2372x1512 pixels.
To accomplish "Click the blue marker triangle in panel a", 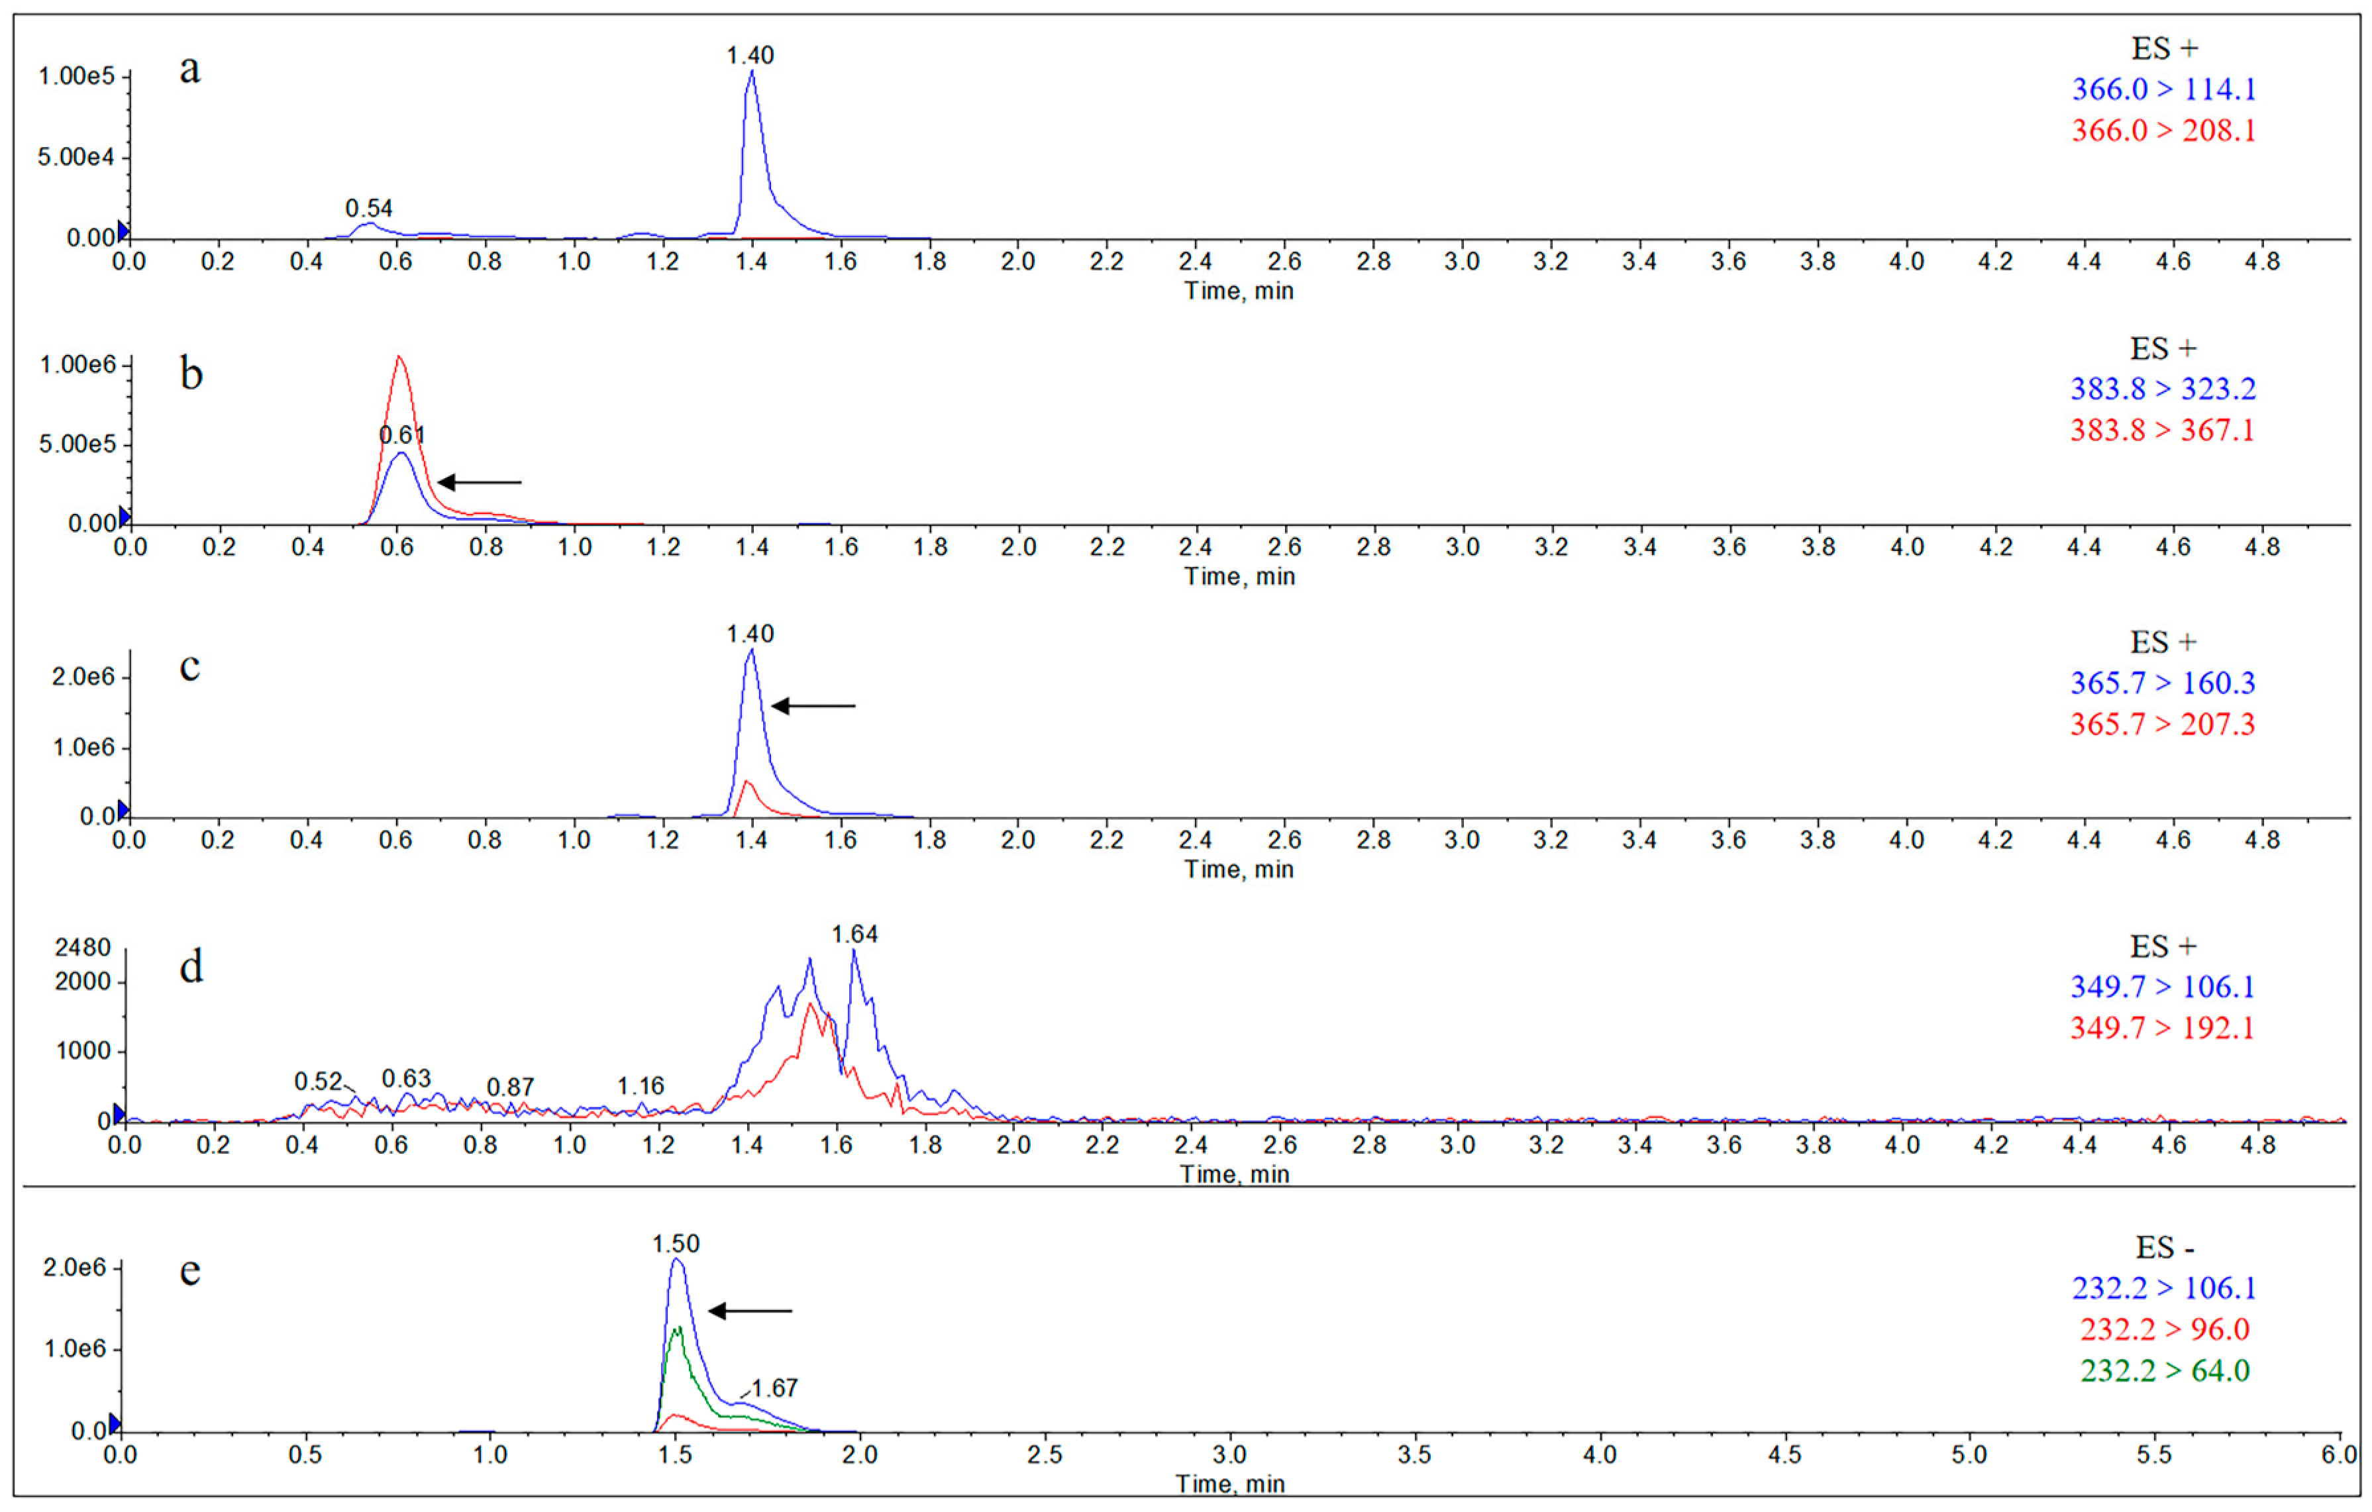I will coord(123,230).
